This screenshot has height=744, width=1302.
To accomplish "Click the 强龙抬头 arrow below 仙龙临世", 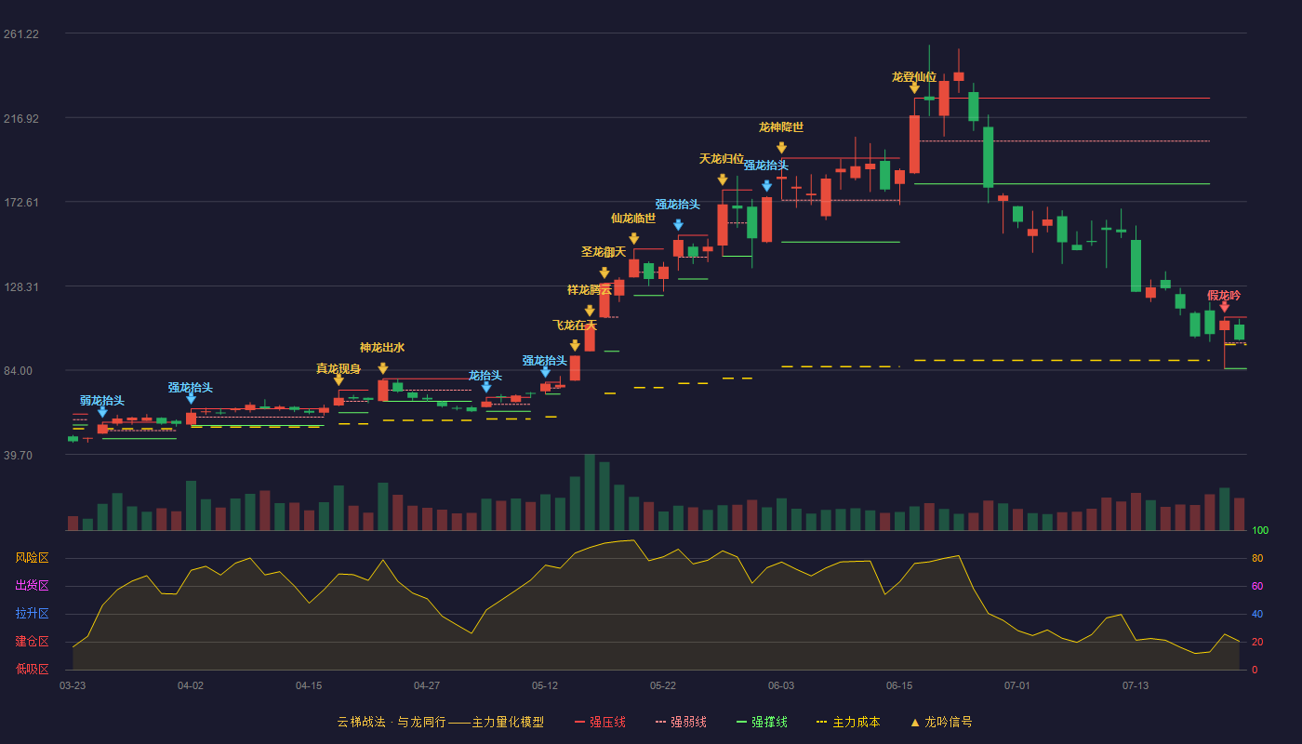I will coord(678,225).
